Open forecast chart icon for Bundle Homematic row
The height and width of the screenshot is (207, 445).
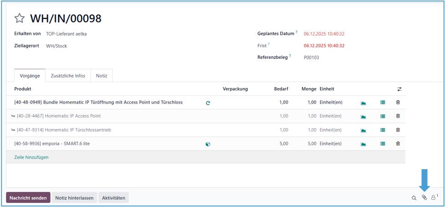coord(363,103)
